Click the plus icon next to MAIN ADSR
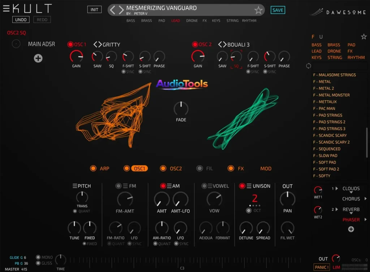Image resolution: width=370 pixels, height=272 pixels. click(x=38, y=58)
